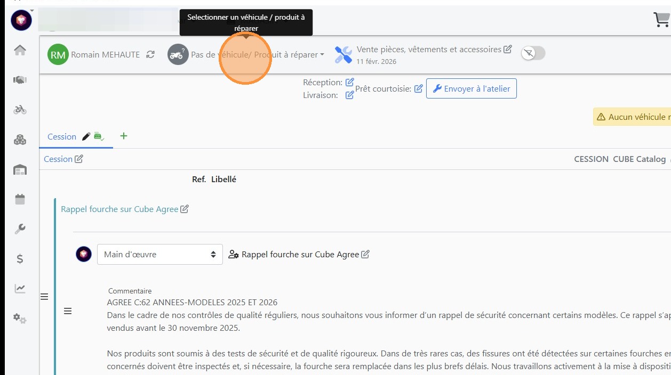The height and width of the screenshot is (375, 671).
Task: Edit the teal Rappel fourche sur Cube Agree title
Action: tap(185, 209)
